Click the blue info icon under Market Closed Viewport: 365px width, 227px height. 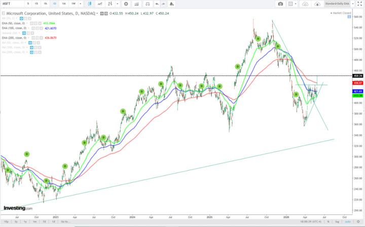click(x=349, y=17)
